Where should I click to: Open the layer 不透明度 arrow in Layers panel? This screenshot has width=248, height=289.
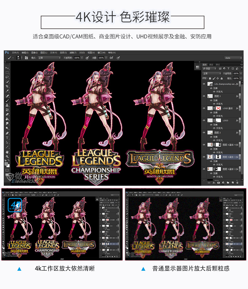click(x=241, y=73)
